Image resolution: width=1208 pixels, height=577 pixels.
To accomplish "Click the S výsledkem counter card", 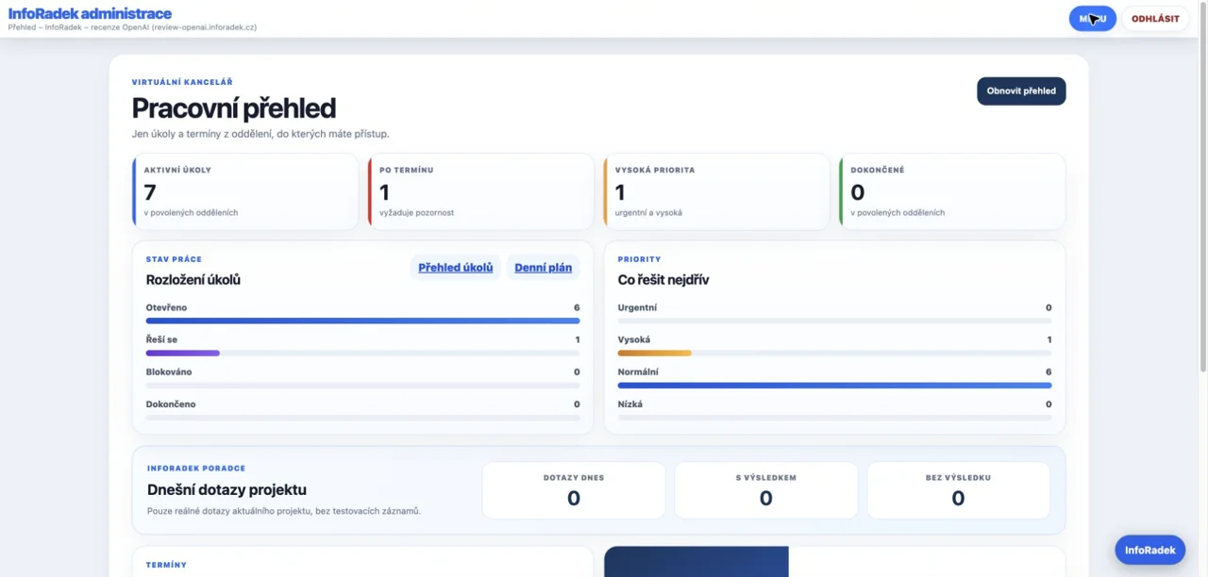I will (765, 490).
